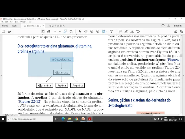This screenshot has width=185, height=139.
Task: Expand the left navigation pane arrow
Action: pyautogui.click(x=1, y=75)
